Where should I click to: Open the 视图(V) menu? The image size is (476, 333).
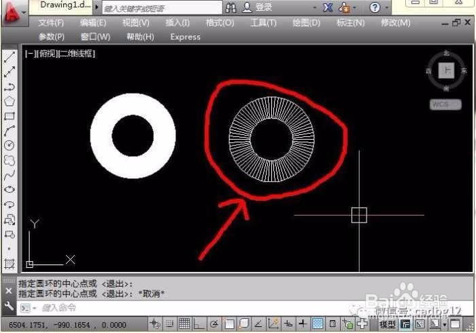coord(136,22)
